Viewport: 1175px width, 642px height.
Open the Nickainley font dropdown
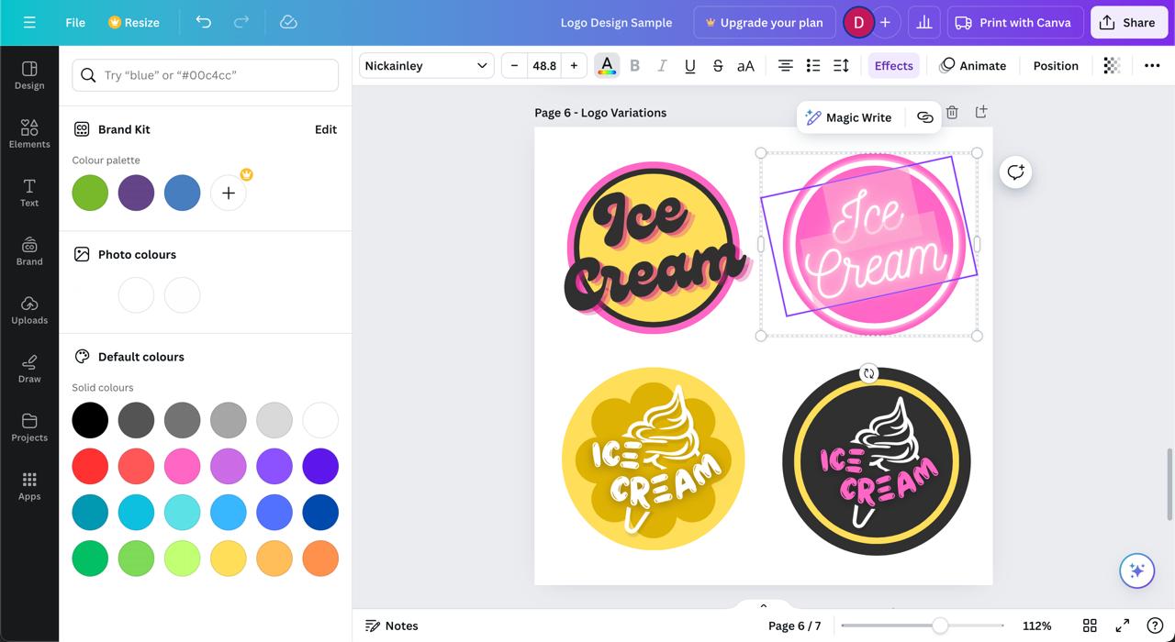426,65
